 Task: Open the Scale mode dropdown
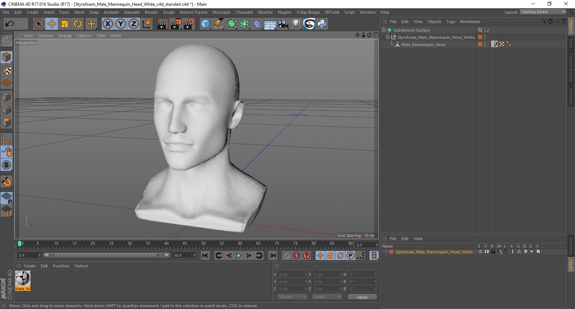pos(327,297)
